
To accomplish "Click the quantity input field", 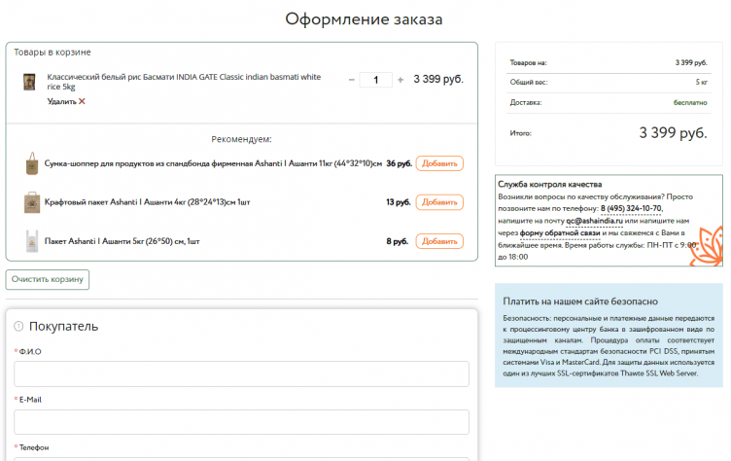I will (x=375, y=80).
